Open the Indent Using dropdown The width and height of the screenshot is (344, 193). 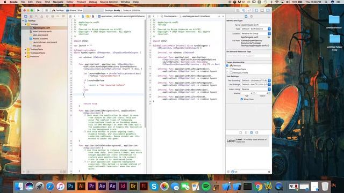point(256,90)
